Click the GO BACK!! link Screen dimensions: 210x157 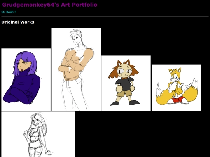tap(8, 12)
